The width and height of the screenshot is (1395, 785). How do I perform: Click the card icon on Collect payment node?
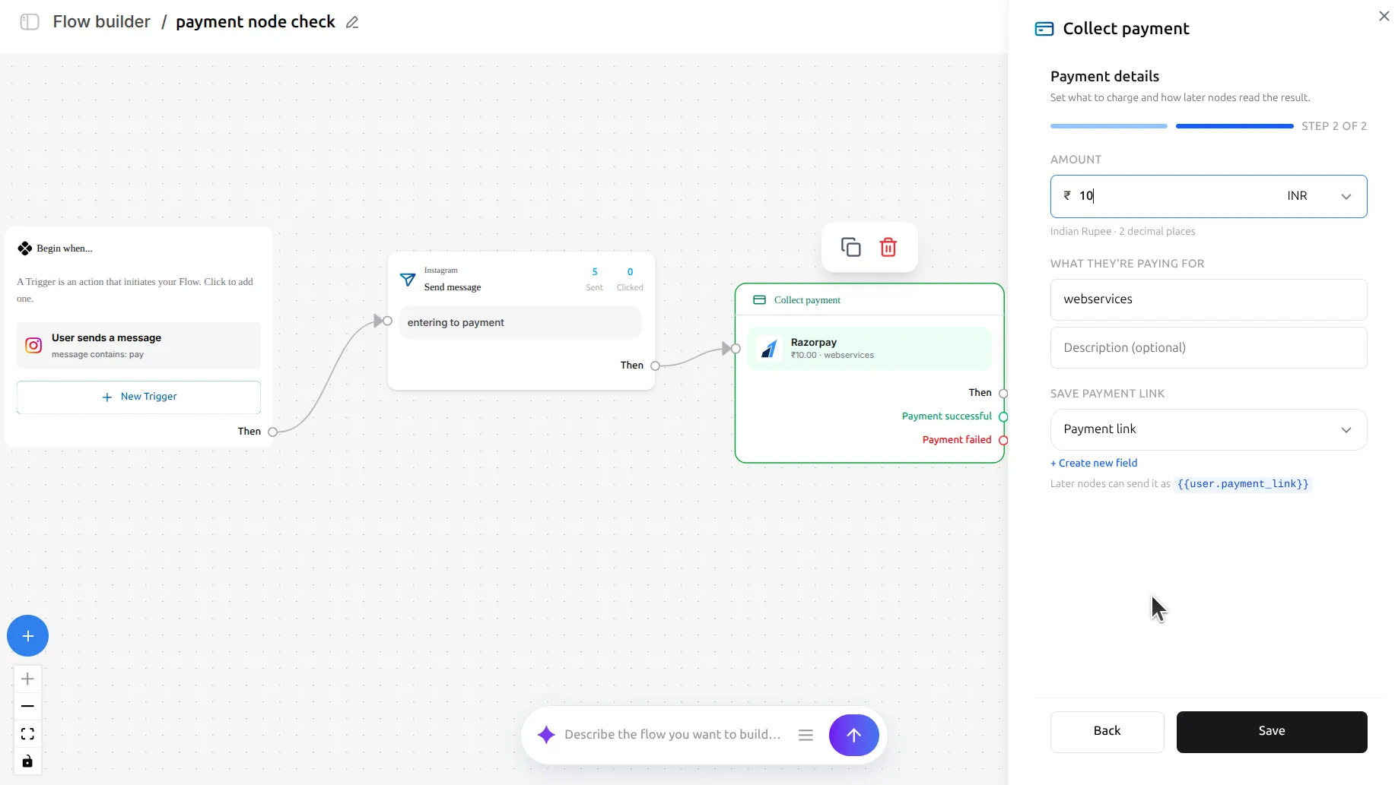coord(759,300)
